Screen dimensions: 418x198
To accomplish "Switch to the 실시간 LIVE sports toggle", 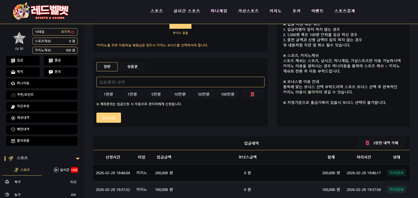I will [66, 170].
